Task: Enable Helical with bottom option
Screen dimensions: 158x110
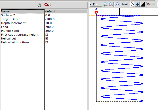Action: click(x=47, y=42)
